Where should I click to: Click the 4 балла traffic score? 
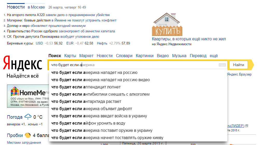pos(41,135)
